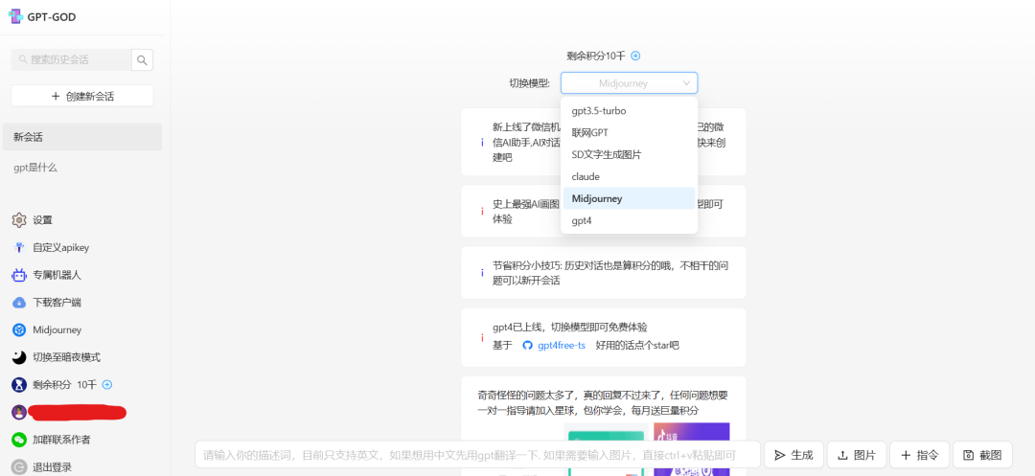
Task: Click the GitHub icon next to gpt4free-ts
Action: point(527,345)
